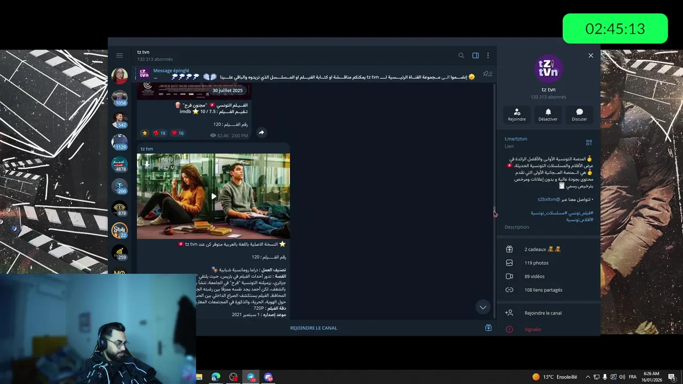Screen dimensions: 683x384
Task: Click hashtag #أفلام_تونسية
Action: [x=579, y=220]
